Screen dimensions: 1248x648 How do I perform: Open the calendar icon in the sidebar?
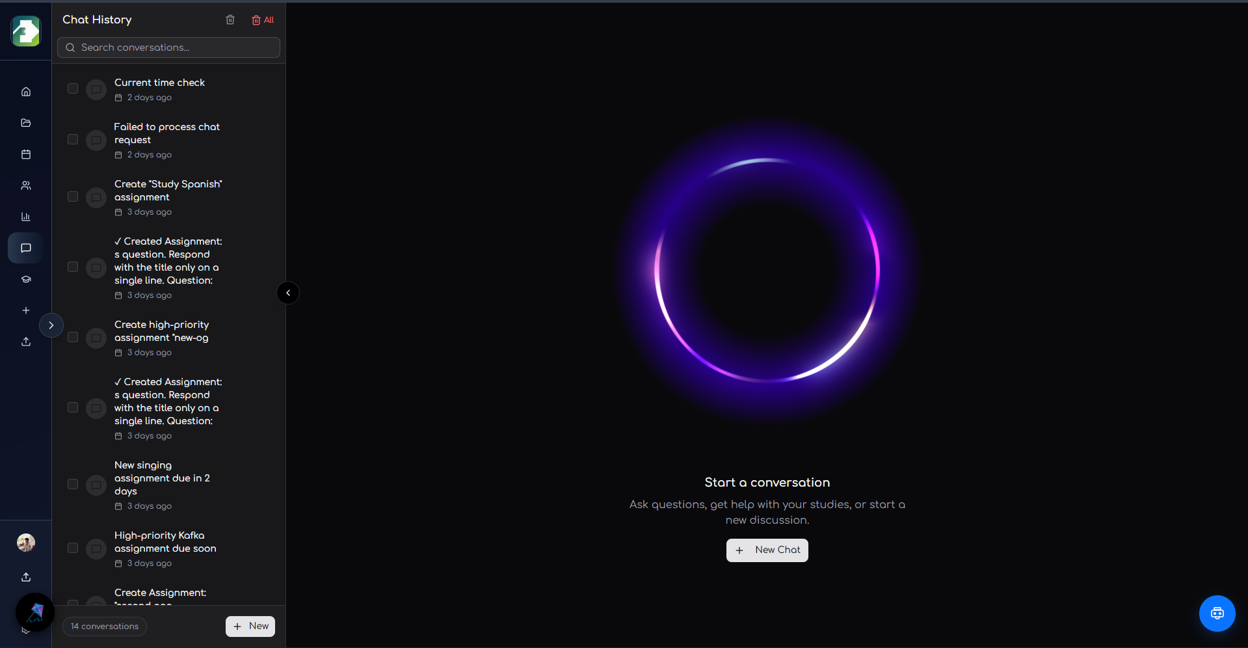[x=26, y=154]
